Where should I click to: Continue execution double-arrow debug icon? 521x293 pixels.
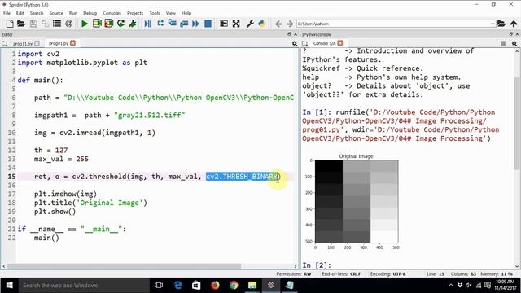[195, 24]
